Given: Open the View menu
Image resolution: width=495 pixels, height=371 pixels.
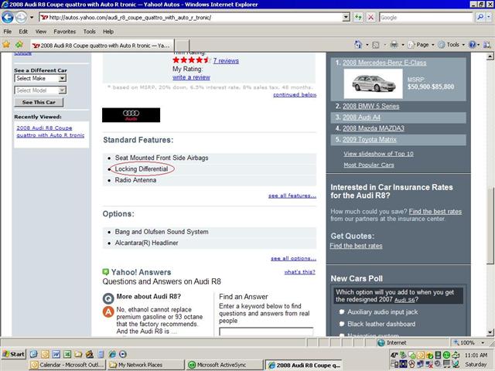Looking at the screenshot, I should pos(41,32).
